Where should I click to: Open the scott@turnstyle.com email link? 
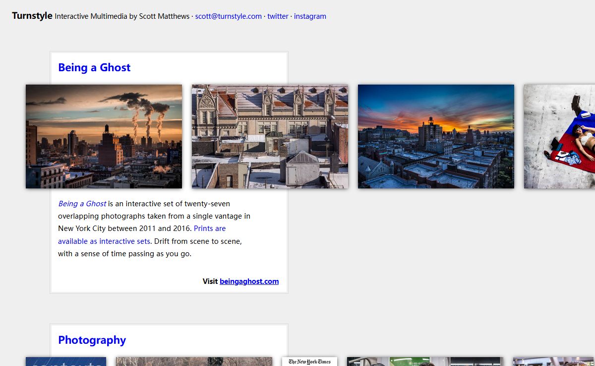coord(228,16)
